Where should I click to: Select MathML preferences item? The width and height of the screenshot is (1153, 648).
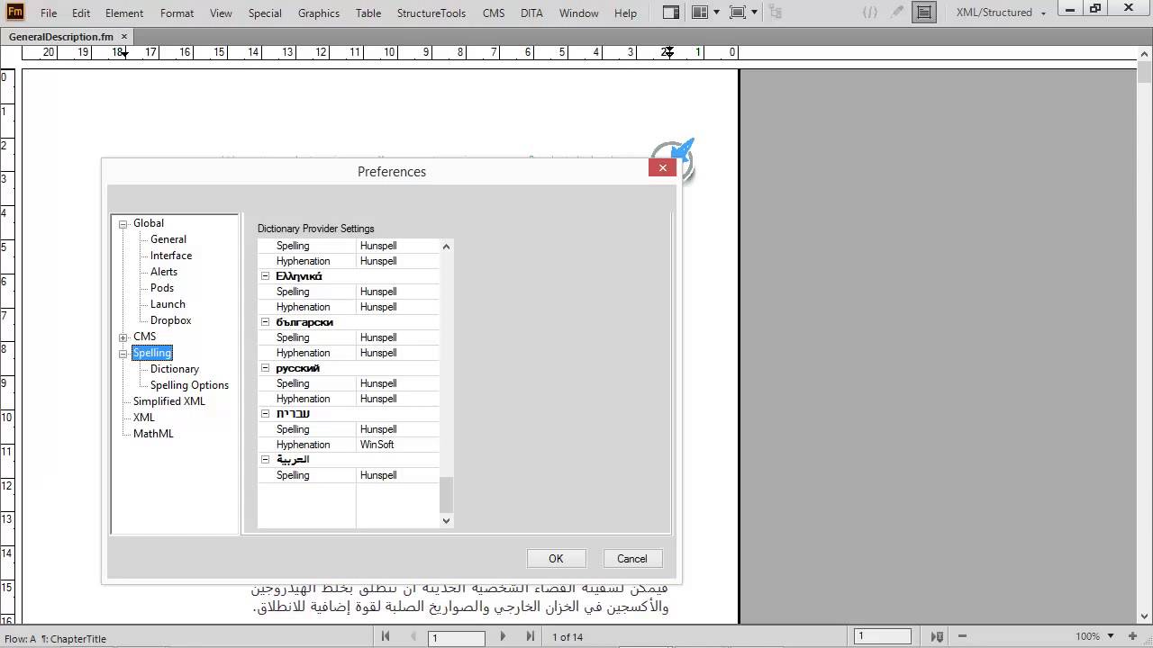click(153, 434)
